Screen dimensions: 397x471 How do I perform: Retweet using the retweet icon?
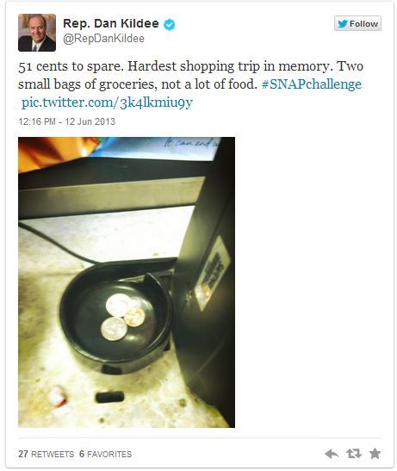(353, 454)
